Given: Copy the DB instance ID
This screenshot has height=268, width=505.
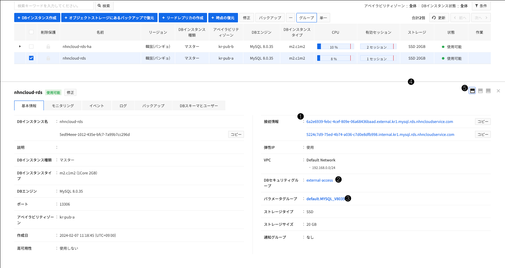Looking at the screenshot, I should pos(236,134).
